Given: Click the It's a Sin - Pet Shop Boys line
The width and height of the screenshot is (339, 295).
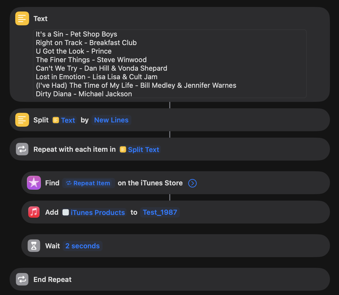Looking at the screenshot, I should pos(76,34).
